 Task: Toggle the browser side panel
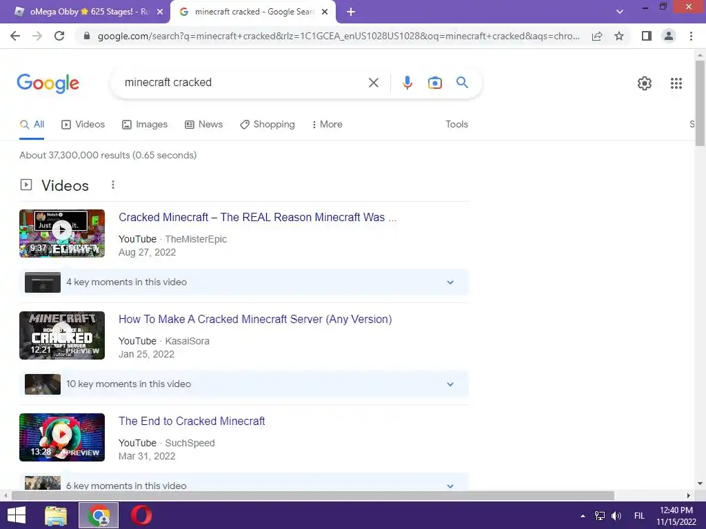tap(647, 36)
